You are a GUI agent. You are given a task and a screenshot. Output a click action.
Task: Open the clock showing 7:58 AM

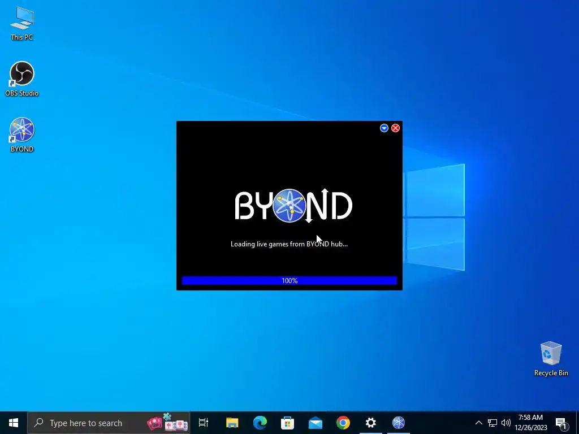coord(530,423)
